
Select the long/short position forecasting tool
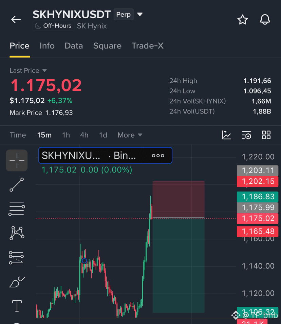point(16,258)
